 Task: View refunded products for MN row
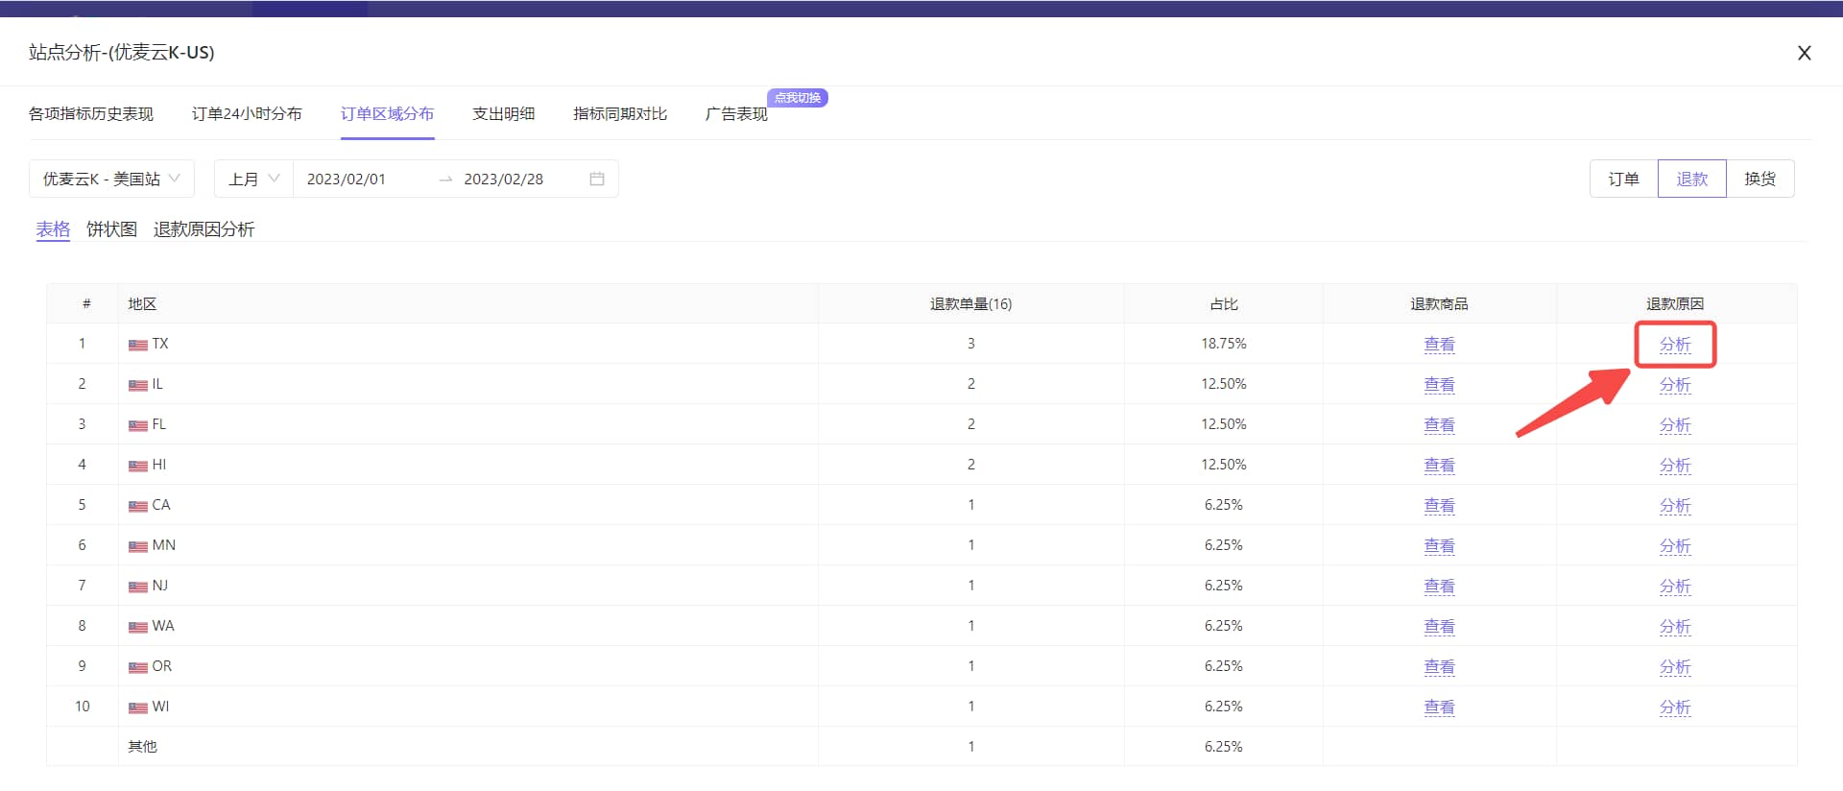(x=1439, y=545)
